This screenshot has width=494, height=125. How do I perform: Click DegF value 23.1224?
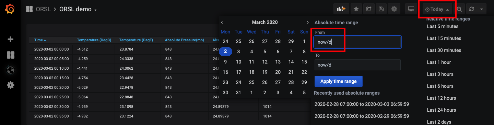pos(126,116)
